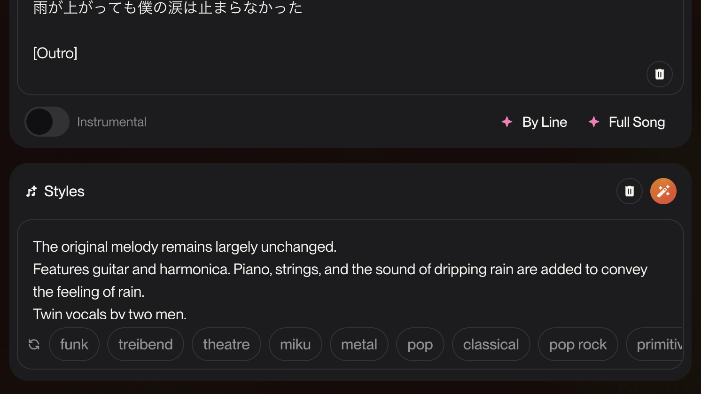701x394 pixels.
Task: Click the trash icon in lyrics box
Action: [659, 74]
